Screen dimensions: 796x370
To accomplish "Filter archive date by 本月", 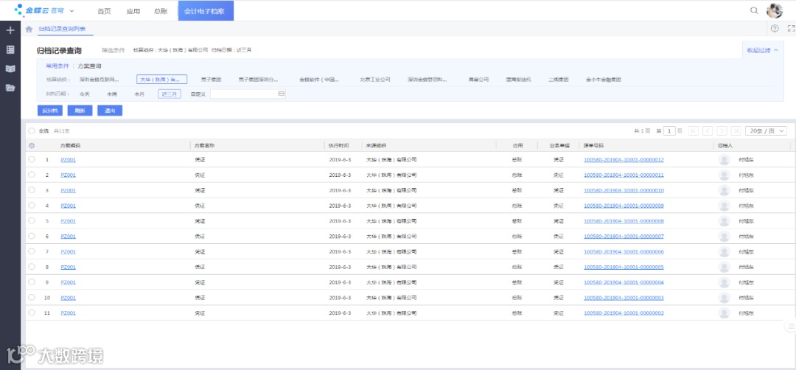I will [139, 94].
